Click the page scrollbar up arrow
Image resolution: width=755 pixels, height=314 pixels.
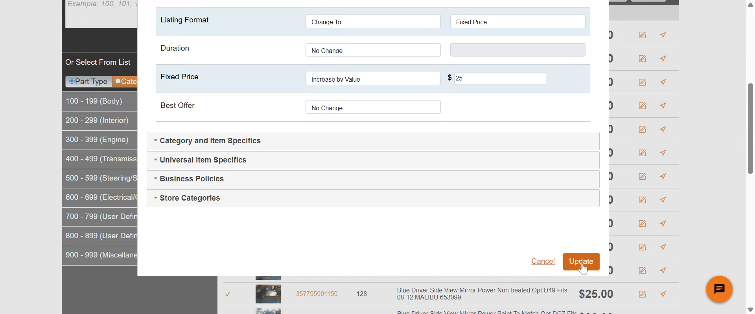click(750, 5)
